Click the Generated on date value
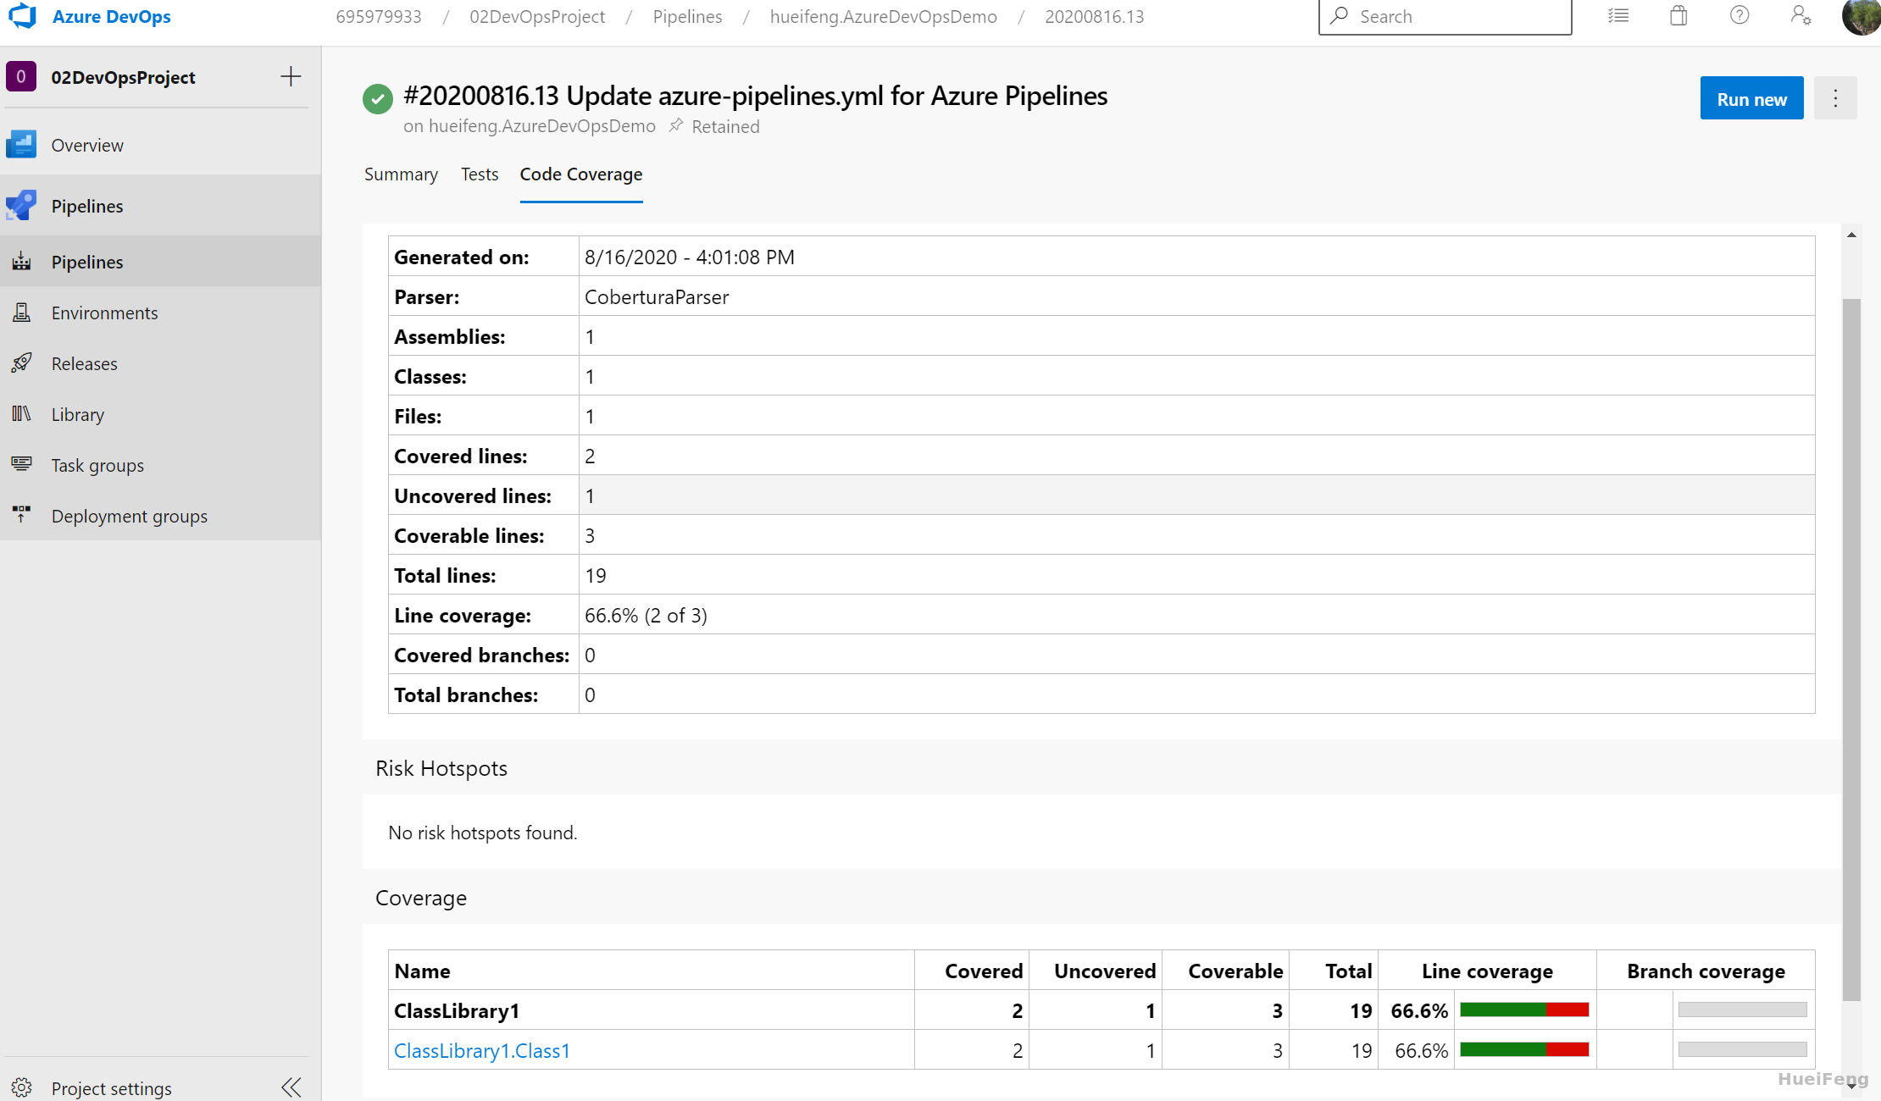 coord(690,257)
